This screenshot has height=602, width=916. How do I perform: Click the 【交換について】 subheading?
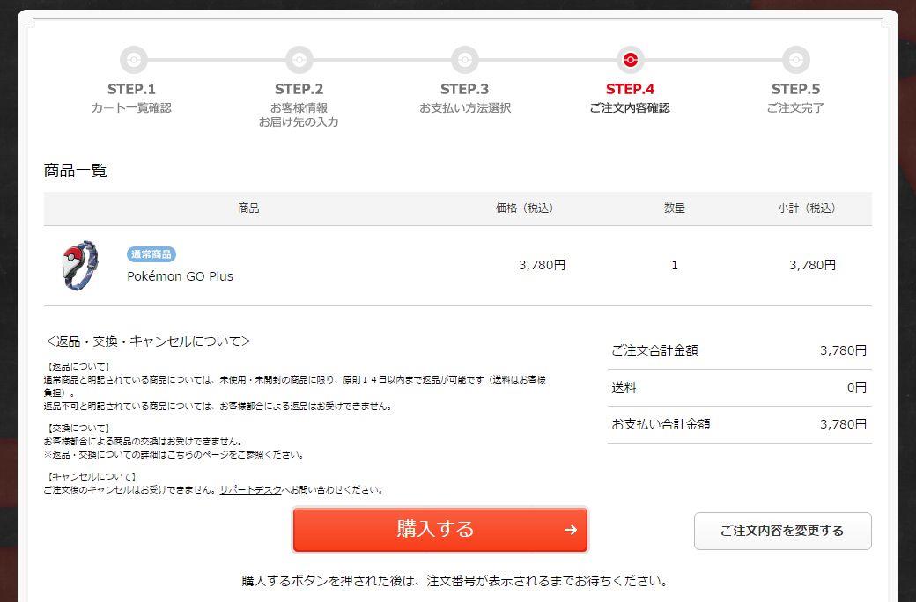tap(78, 429)
